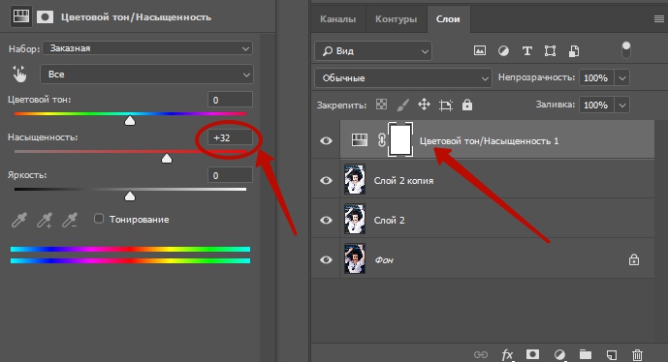Select the subtract-from-sample eyedropper

[70, 220]
